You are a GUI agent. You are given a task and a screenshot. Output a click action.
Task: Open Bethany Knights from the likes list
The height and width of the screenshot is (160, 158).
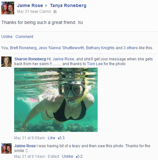100,48
